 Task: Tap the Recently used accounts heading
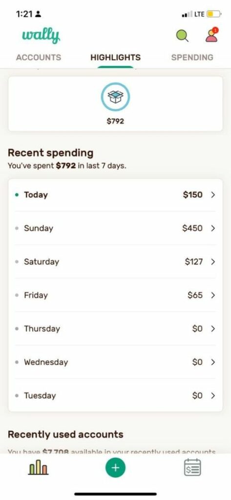pyautogui.click(x=65, y=434)
